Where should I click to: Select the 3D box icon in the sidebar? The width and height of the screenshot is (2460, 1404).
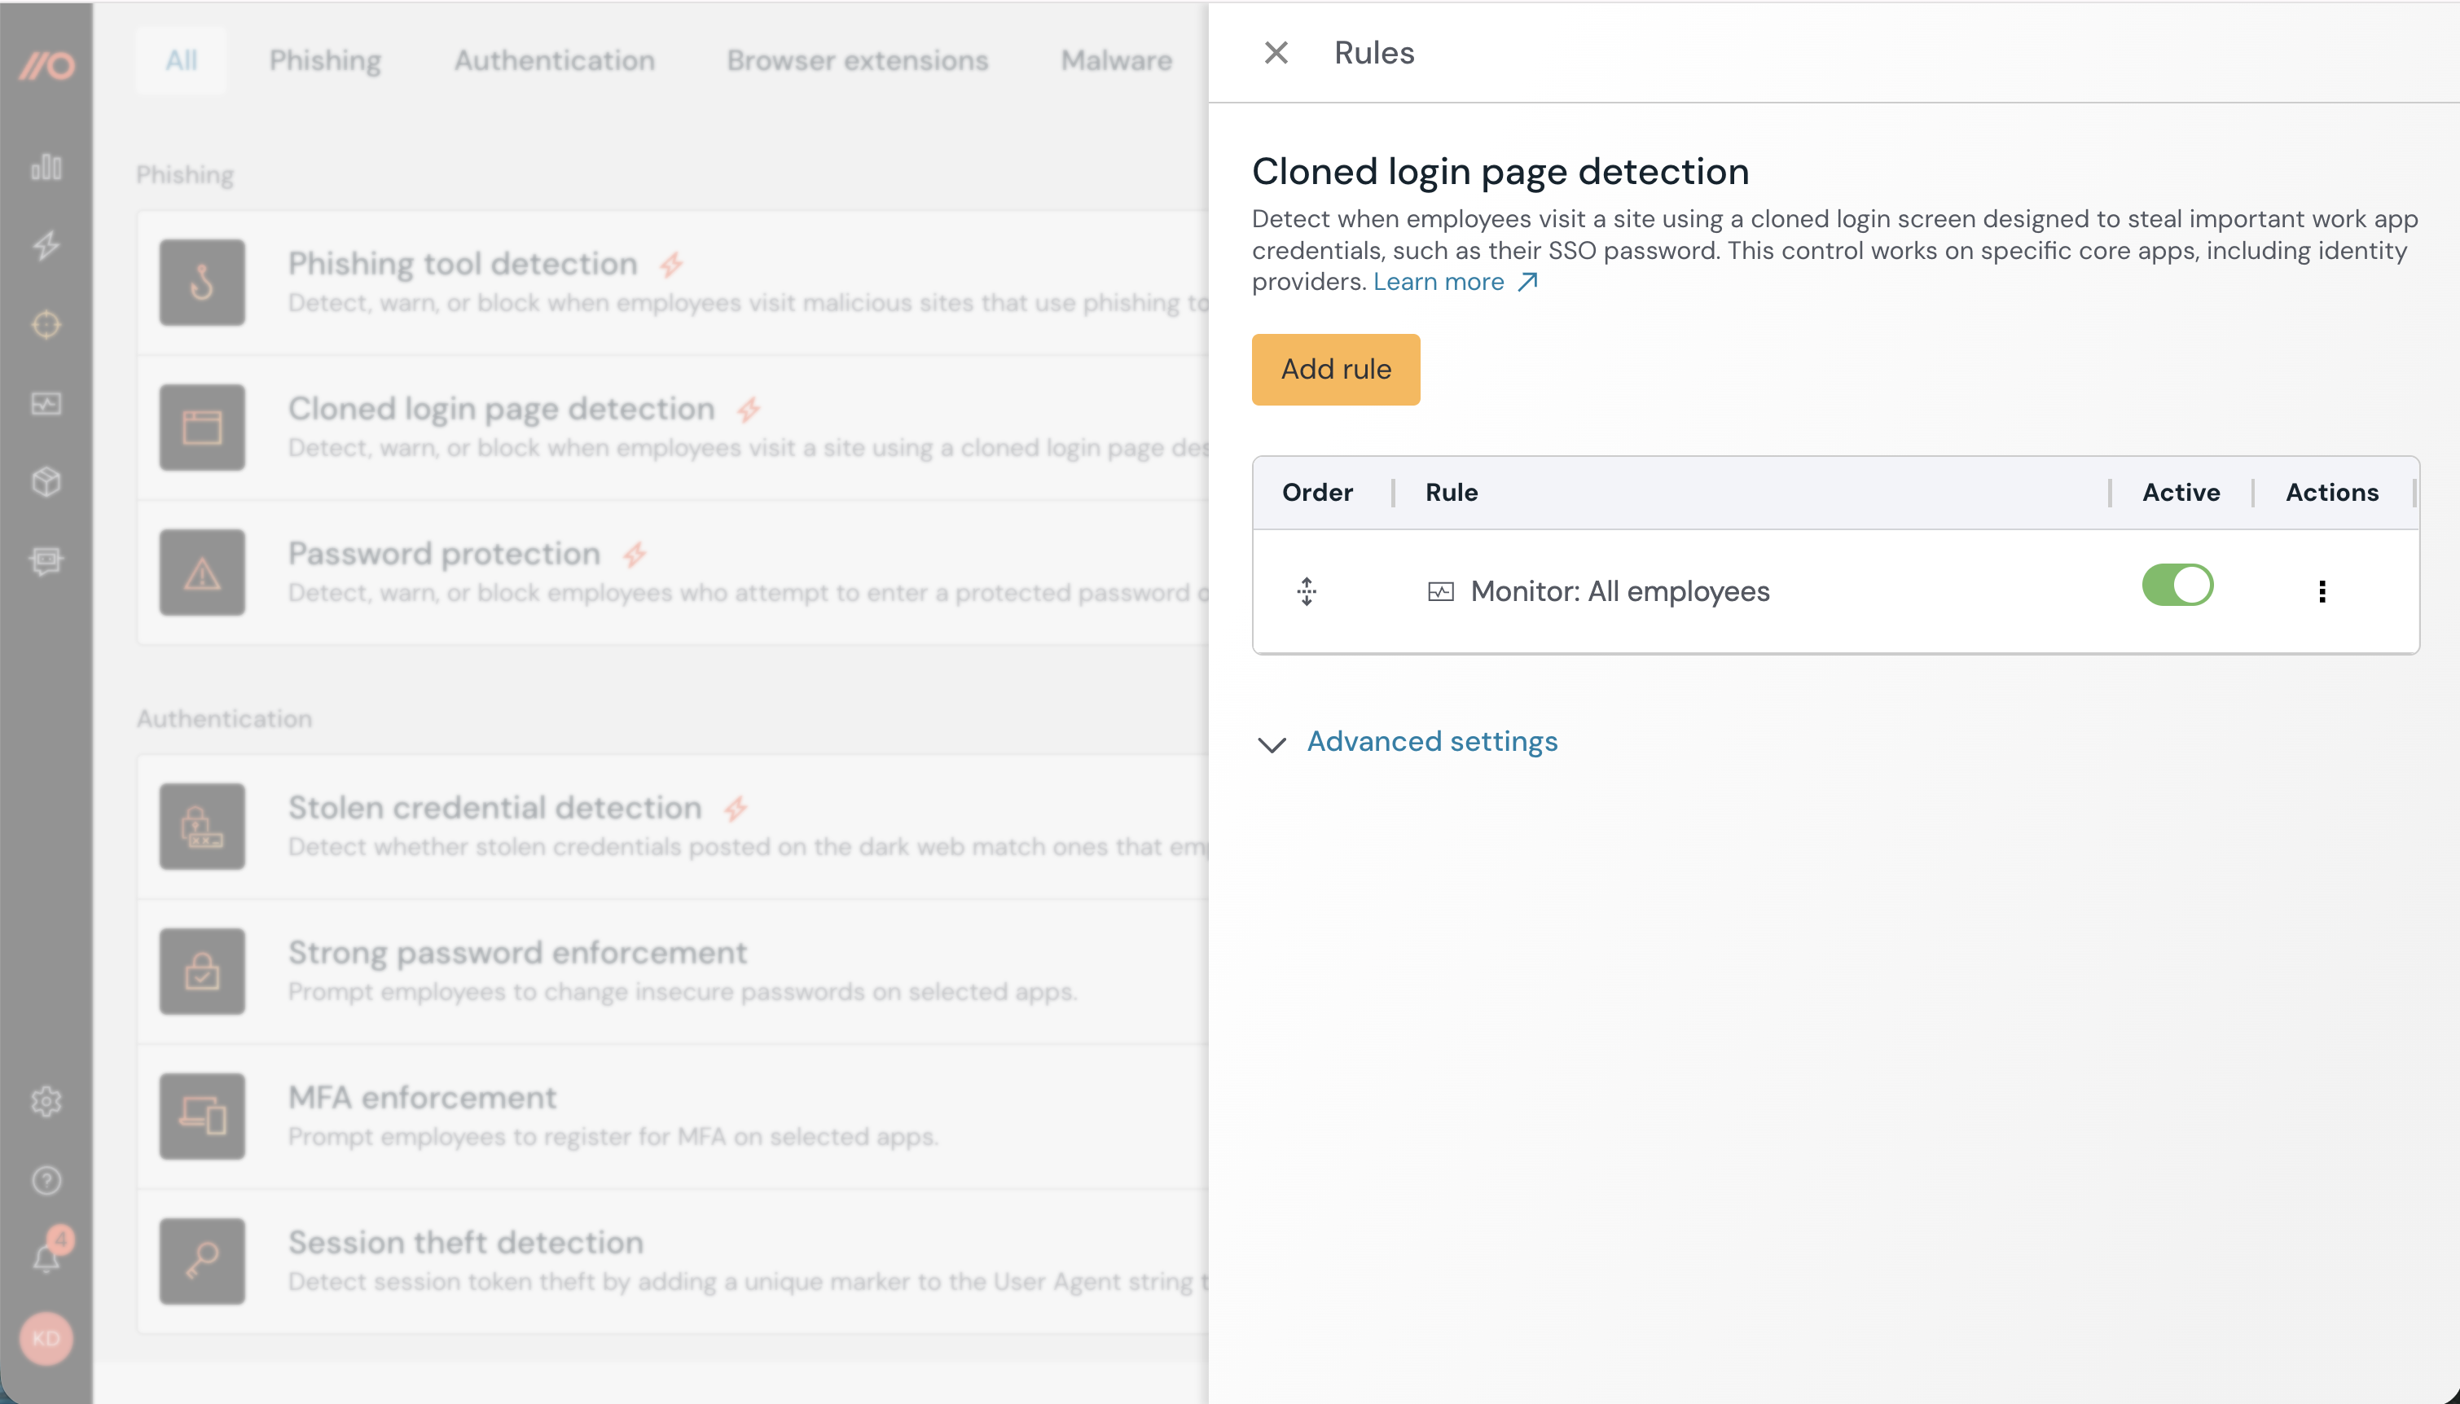coord(46,483)
